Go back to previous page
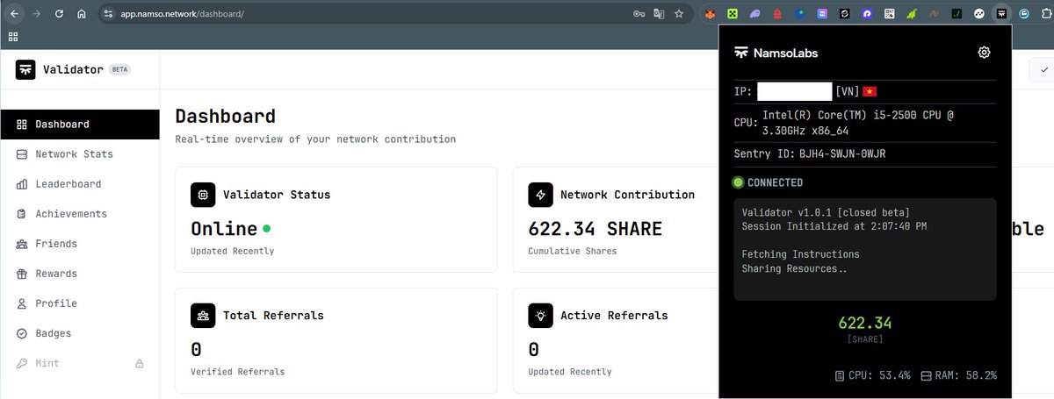This screenshot has width=1054, height=399. 14,14
